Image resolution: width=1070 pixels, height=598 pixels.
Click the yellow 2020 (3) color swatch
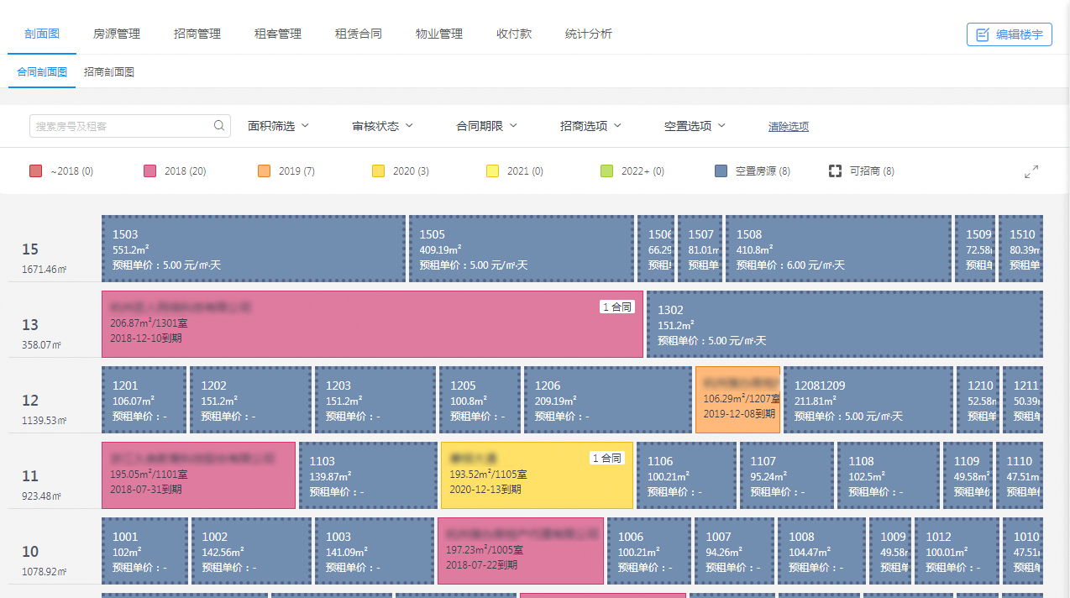379,171
